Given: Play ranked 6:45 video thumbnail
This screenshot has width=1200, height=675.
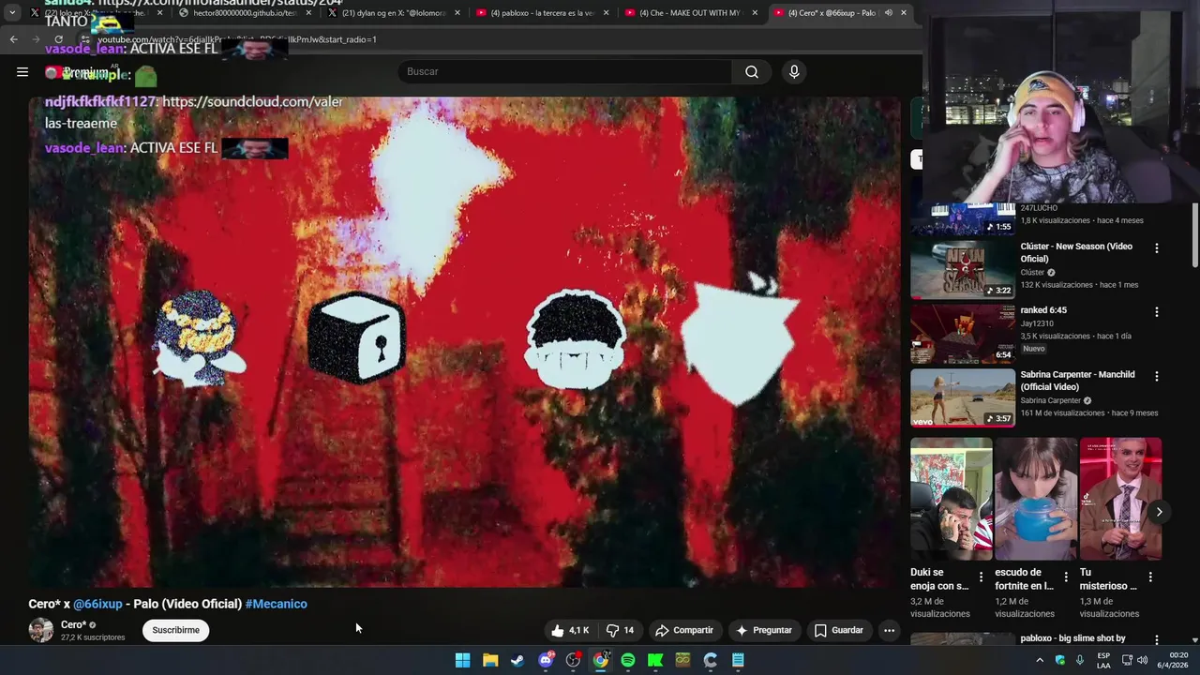Looking at the screenshot, I should (x=963, y=334).
